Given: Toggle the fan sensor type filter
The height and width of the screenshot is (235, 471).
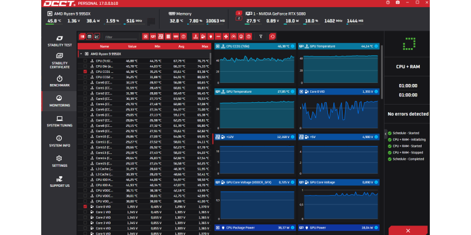Looking at the screenshot, I should [x=226, y=36].
